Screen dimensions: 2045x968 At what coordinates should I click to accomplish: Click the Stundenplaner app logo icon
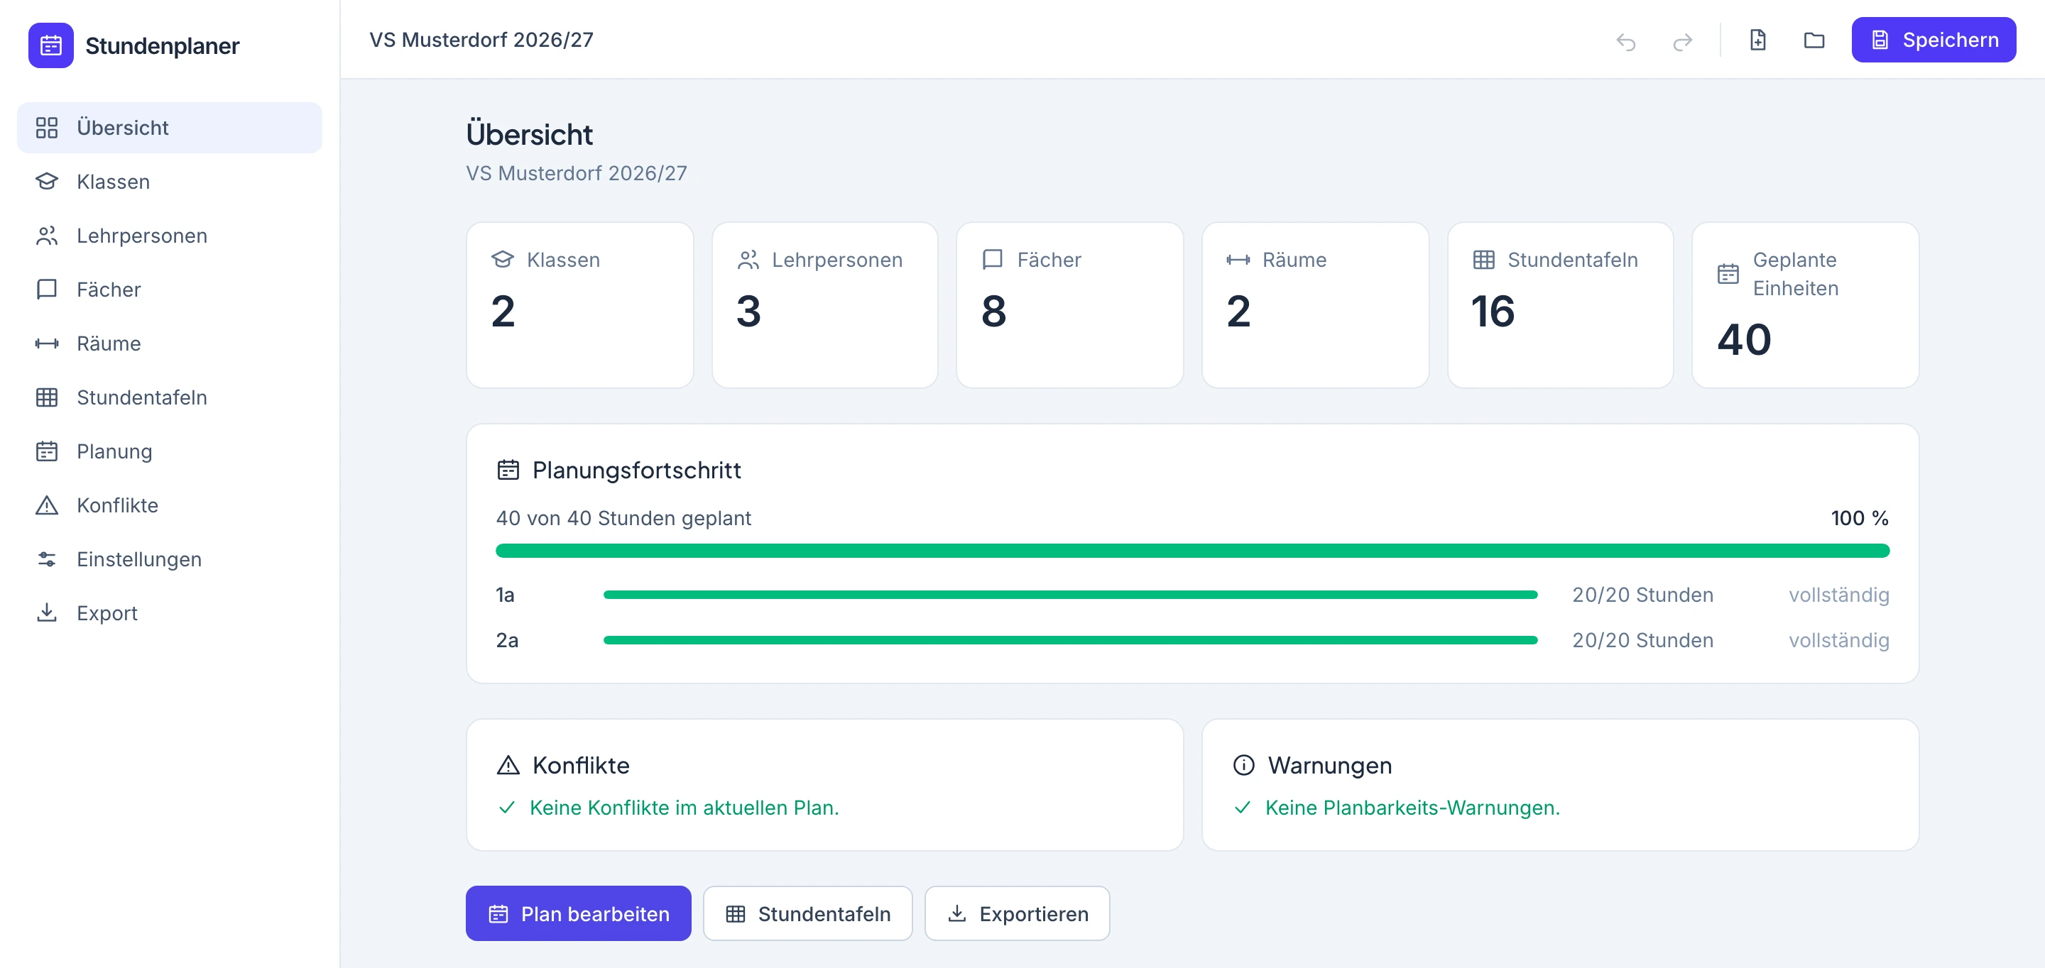pos(51,45)
